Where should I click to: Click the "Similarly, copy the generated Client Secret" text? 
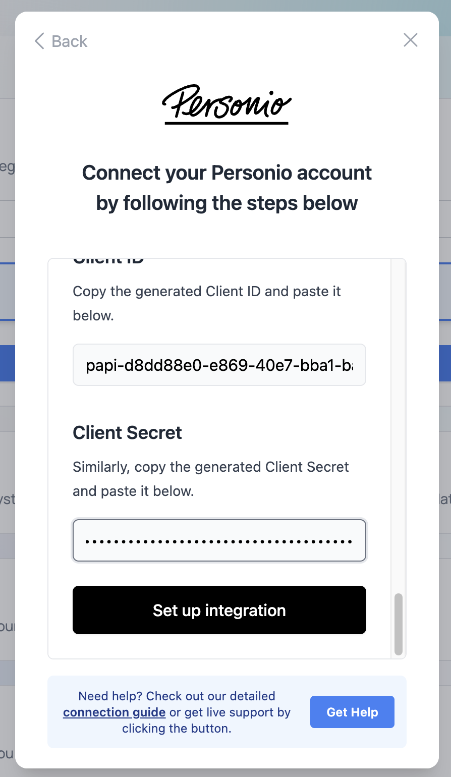211,467
